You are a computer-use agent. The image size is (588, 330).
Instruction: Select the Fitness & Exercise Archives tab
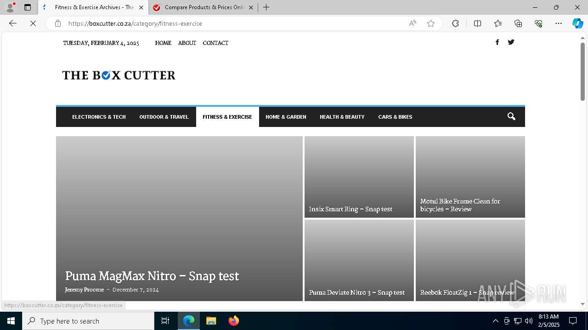point(94,7)
